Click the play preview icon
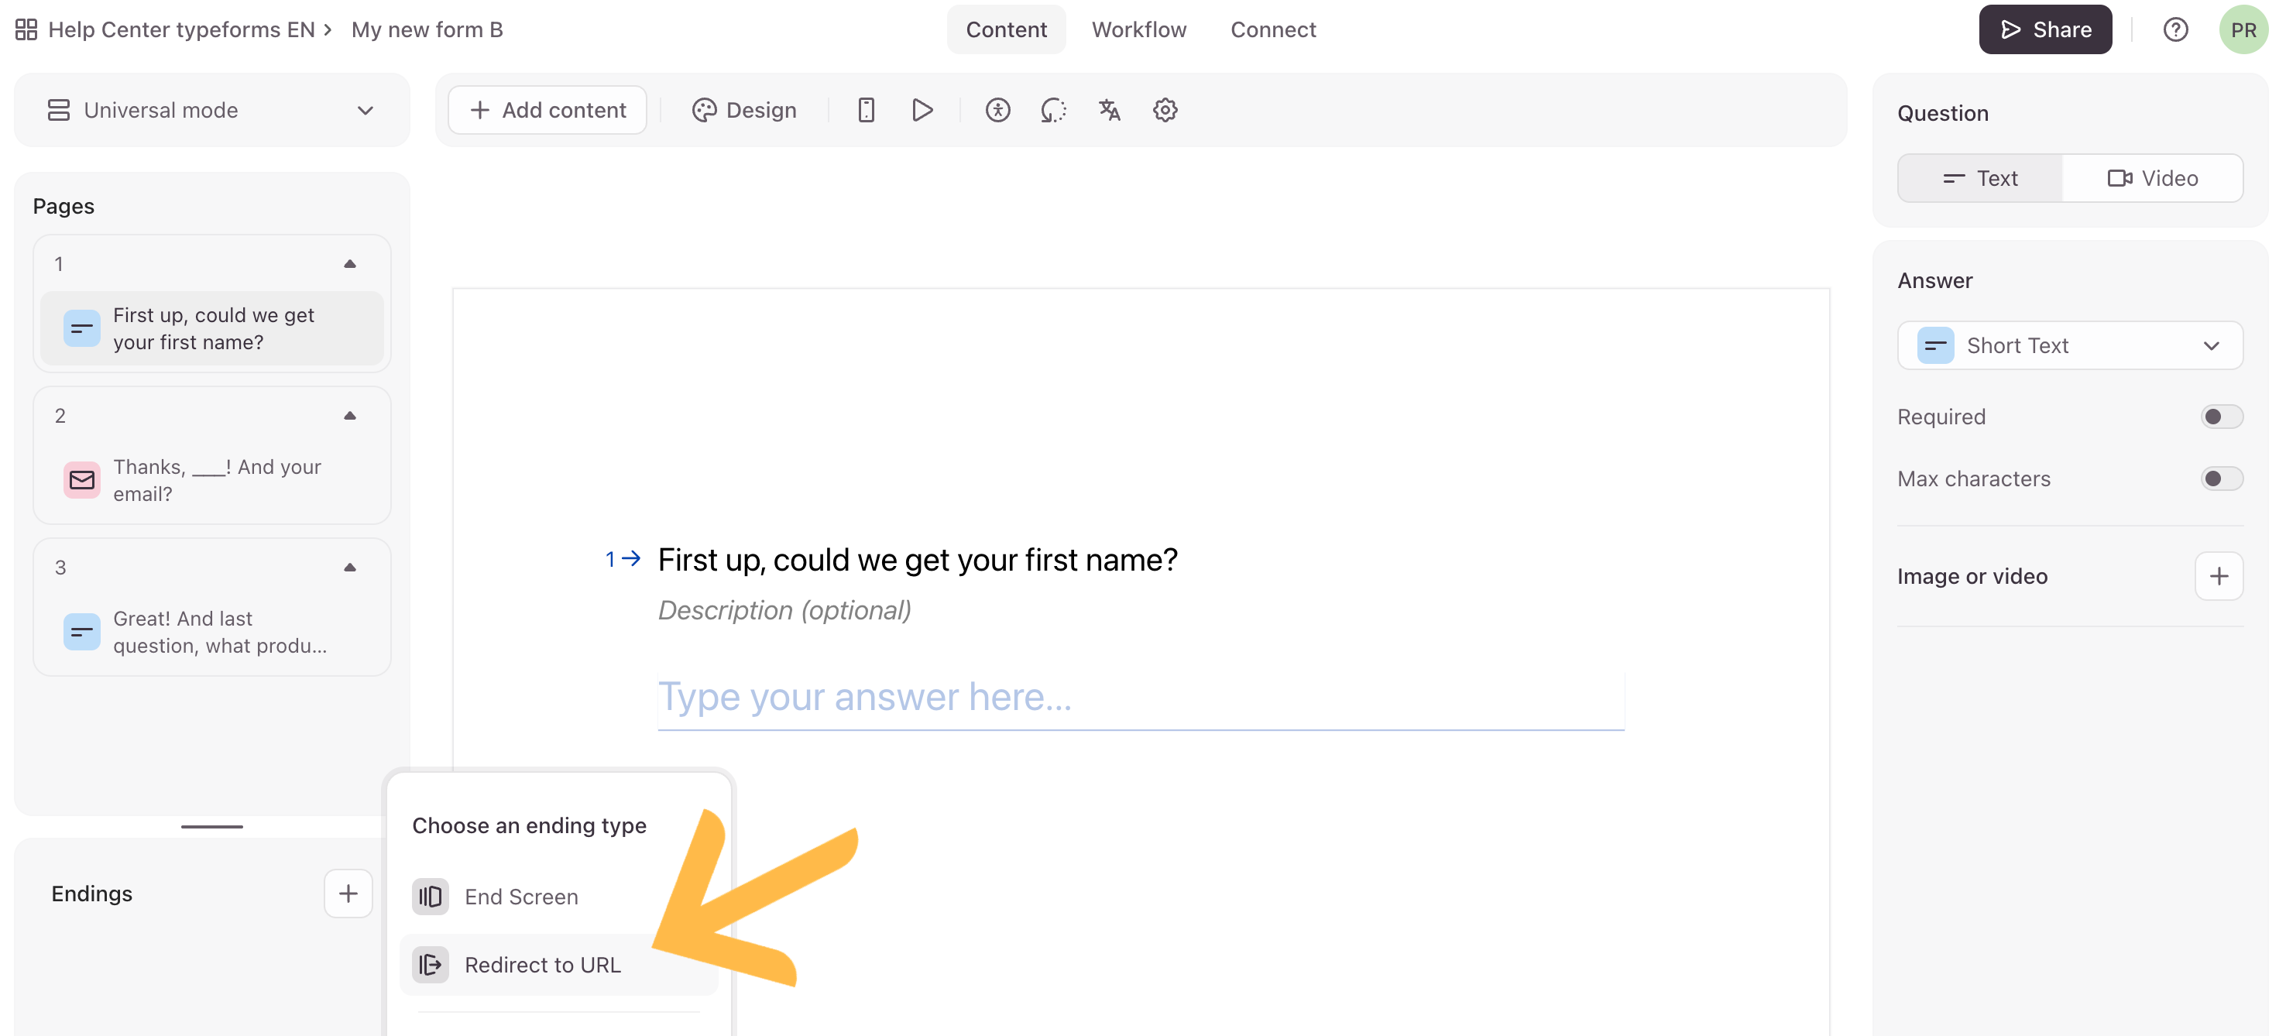The width and height of the screenshot is (2286, 1036). pyautogui.click(x=922, y=110)
